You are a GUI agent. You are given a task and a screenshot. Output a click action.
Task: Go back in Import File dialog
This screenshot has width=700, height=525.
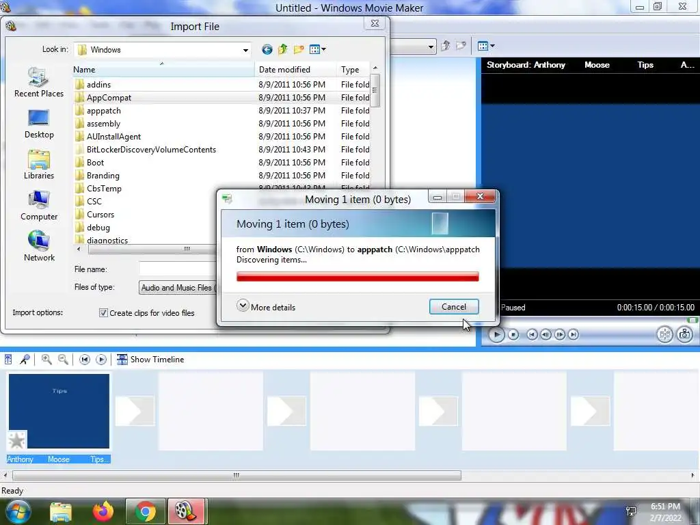(267, 49)
